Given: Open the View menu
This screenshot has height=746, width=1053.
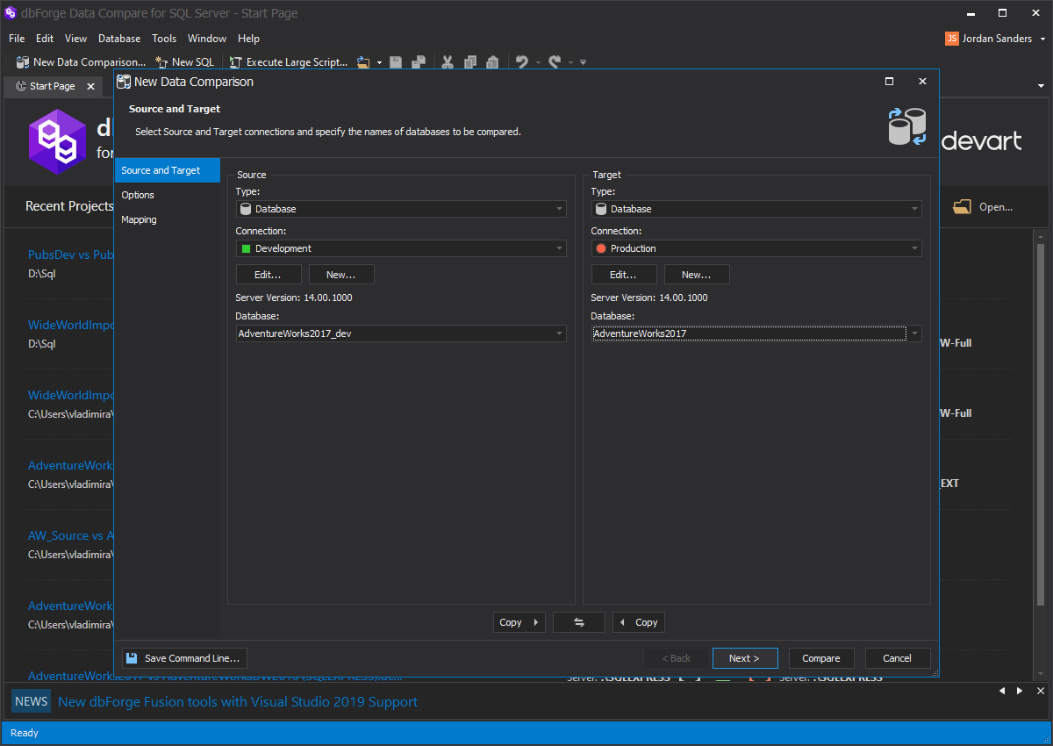Looking at the screenshot, I should click(x=76, y=39).
